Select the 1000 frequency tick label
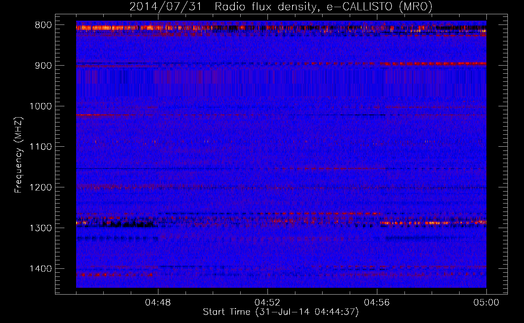Image resolution: width=524 pixels, height=323 pixels. click(40, 106)
